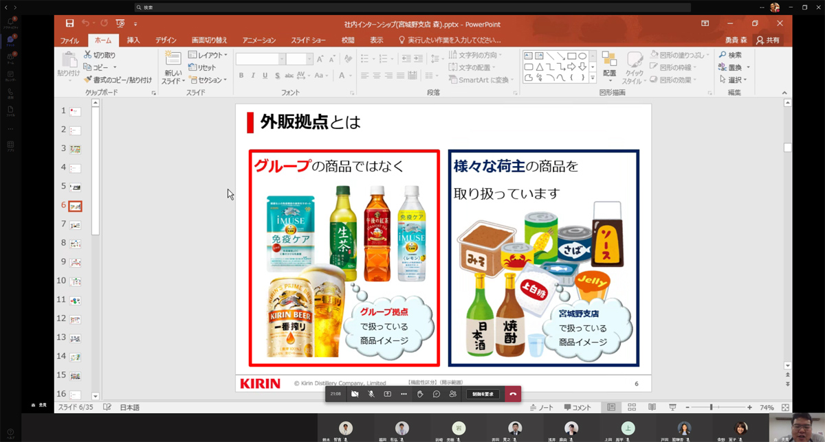This screenshot has width=825, height=442.
Task: Open Select (選択) dropdown in Editing group
Action: (x=734, y=80)
